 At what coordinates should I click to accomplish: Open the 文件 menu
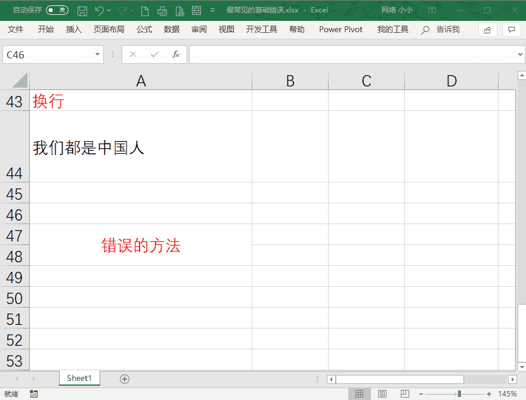click(16, 29)
